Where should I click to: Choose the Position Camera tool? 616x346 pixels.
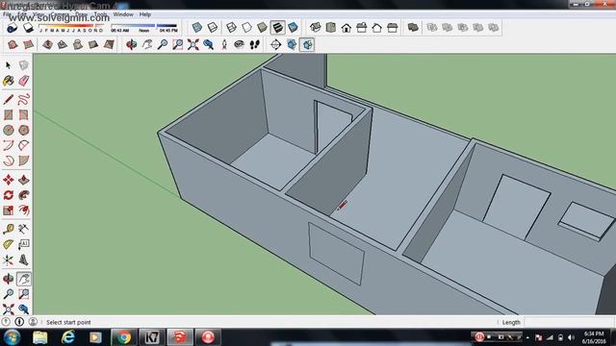click(x=224, y=45)
